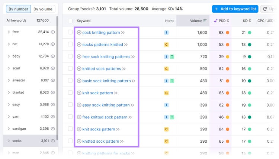Click the PKD % sparkle icon
The width and height of the screenshot is (279, 159).
[215, 21]
